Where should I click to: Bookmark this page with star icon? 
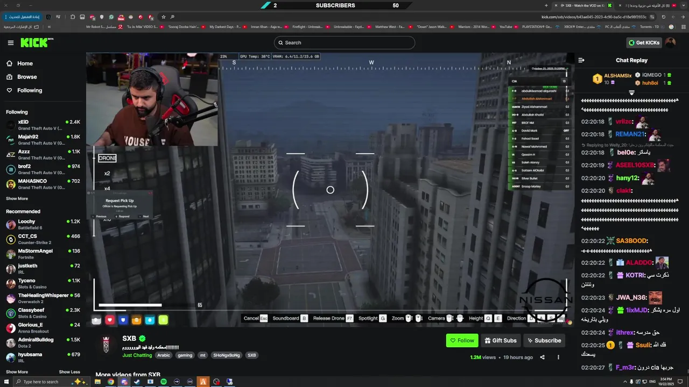pyautogui.click(x=164, y=17)
